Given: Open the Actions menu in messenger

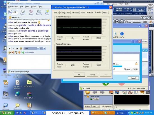Looking at the screenshot, I should tap(34, 7).
